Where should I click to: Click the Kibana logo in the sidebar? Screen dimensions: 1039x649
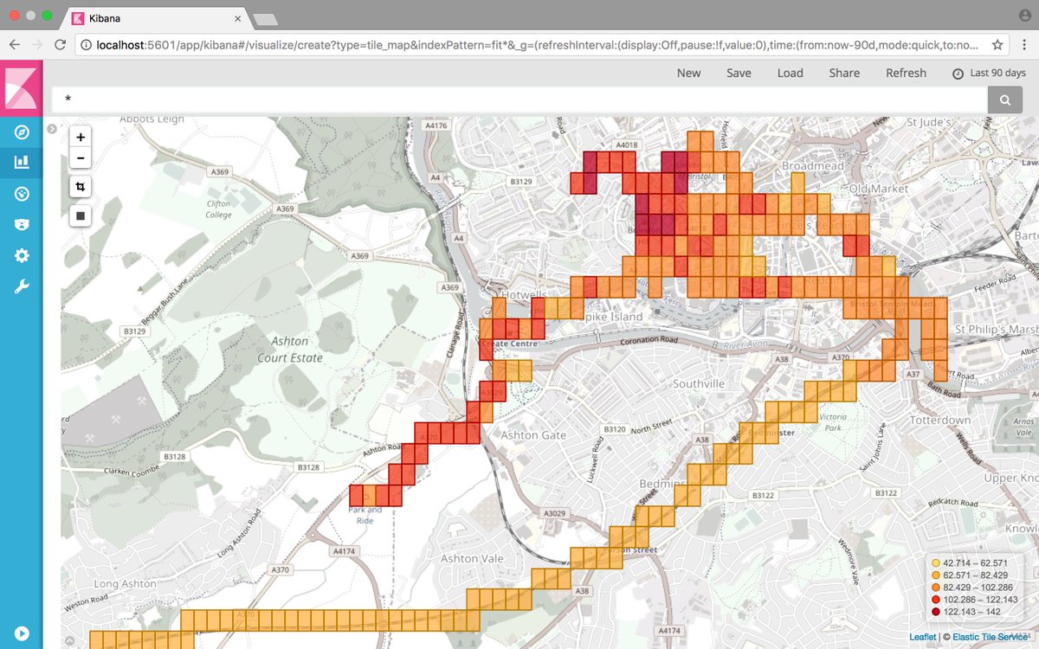22,87
